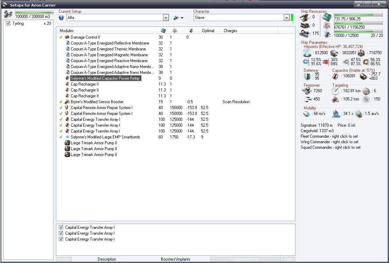Click the powergrid usage progress bar

358,23
